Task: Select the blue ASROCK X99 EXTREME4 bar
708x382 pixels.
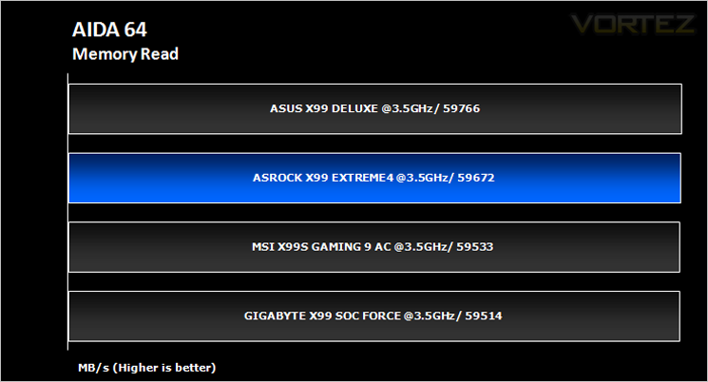Action: pyautogui.click(x=374, y=178)
